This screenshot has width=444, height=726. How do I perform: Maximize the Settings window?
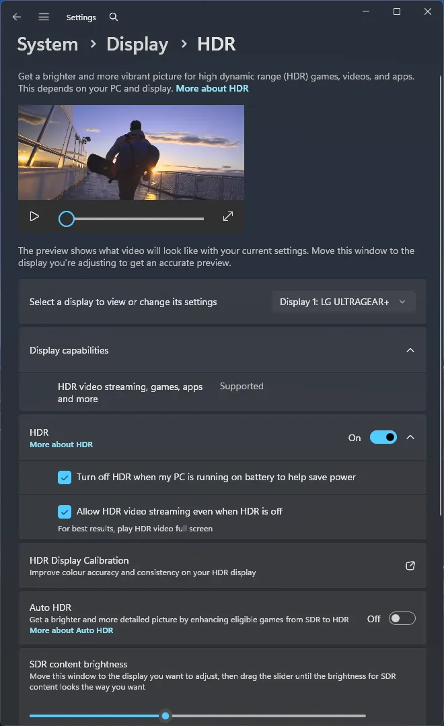[397, 11]
